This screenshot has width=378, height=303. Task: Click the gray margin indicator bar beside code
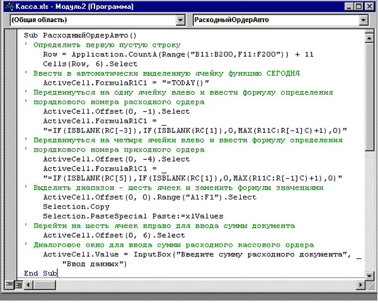tap(11, 155)
